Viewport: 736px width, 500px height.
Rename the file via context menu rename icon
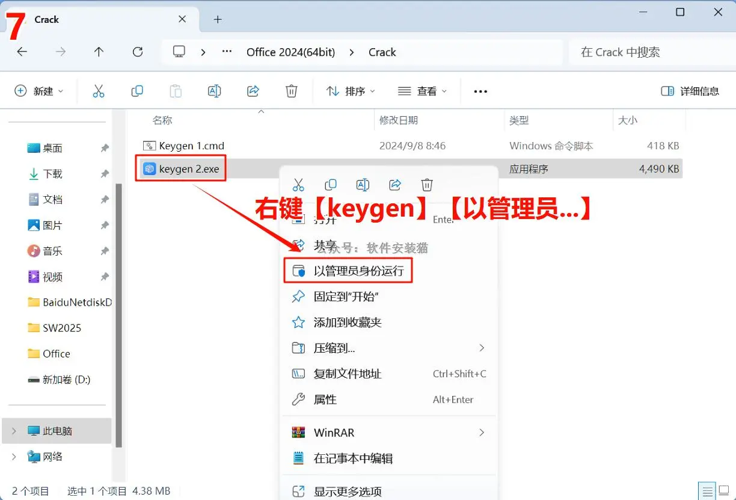coord(363,185)
